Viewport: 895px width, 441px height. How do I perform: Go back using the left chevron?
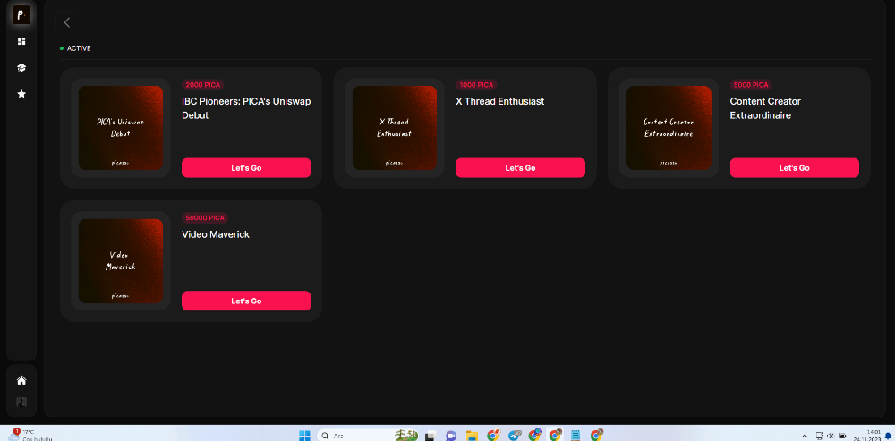pos(67,22)
